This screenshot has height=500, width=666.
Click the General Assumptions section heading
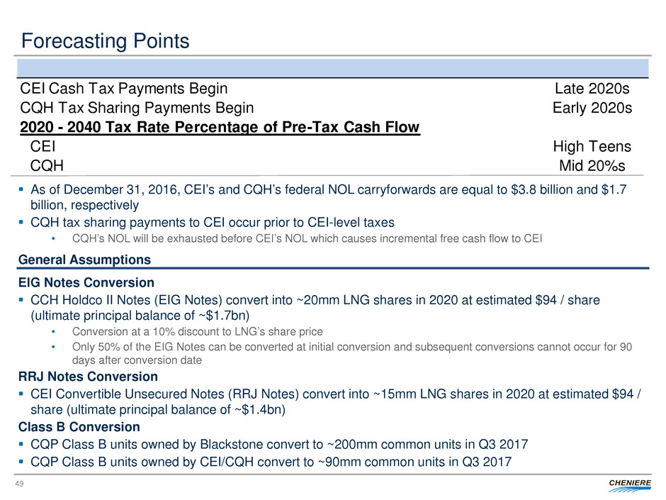(x=84, y=260)
